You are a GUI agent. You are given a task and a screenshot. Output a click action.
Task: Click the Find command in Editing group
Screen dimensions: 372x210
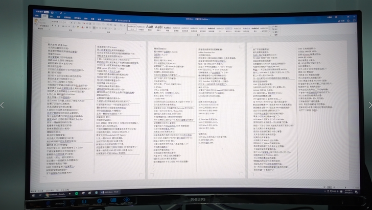click(276, 27)
